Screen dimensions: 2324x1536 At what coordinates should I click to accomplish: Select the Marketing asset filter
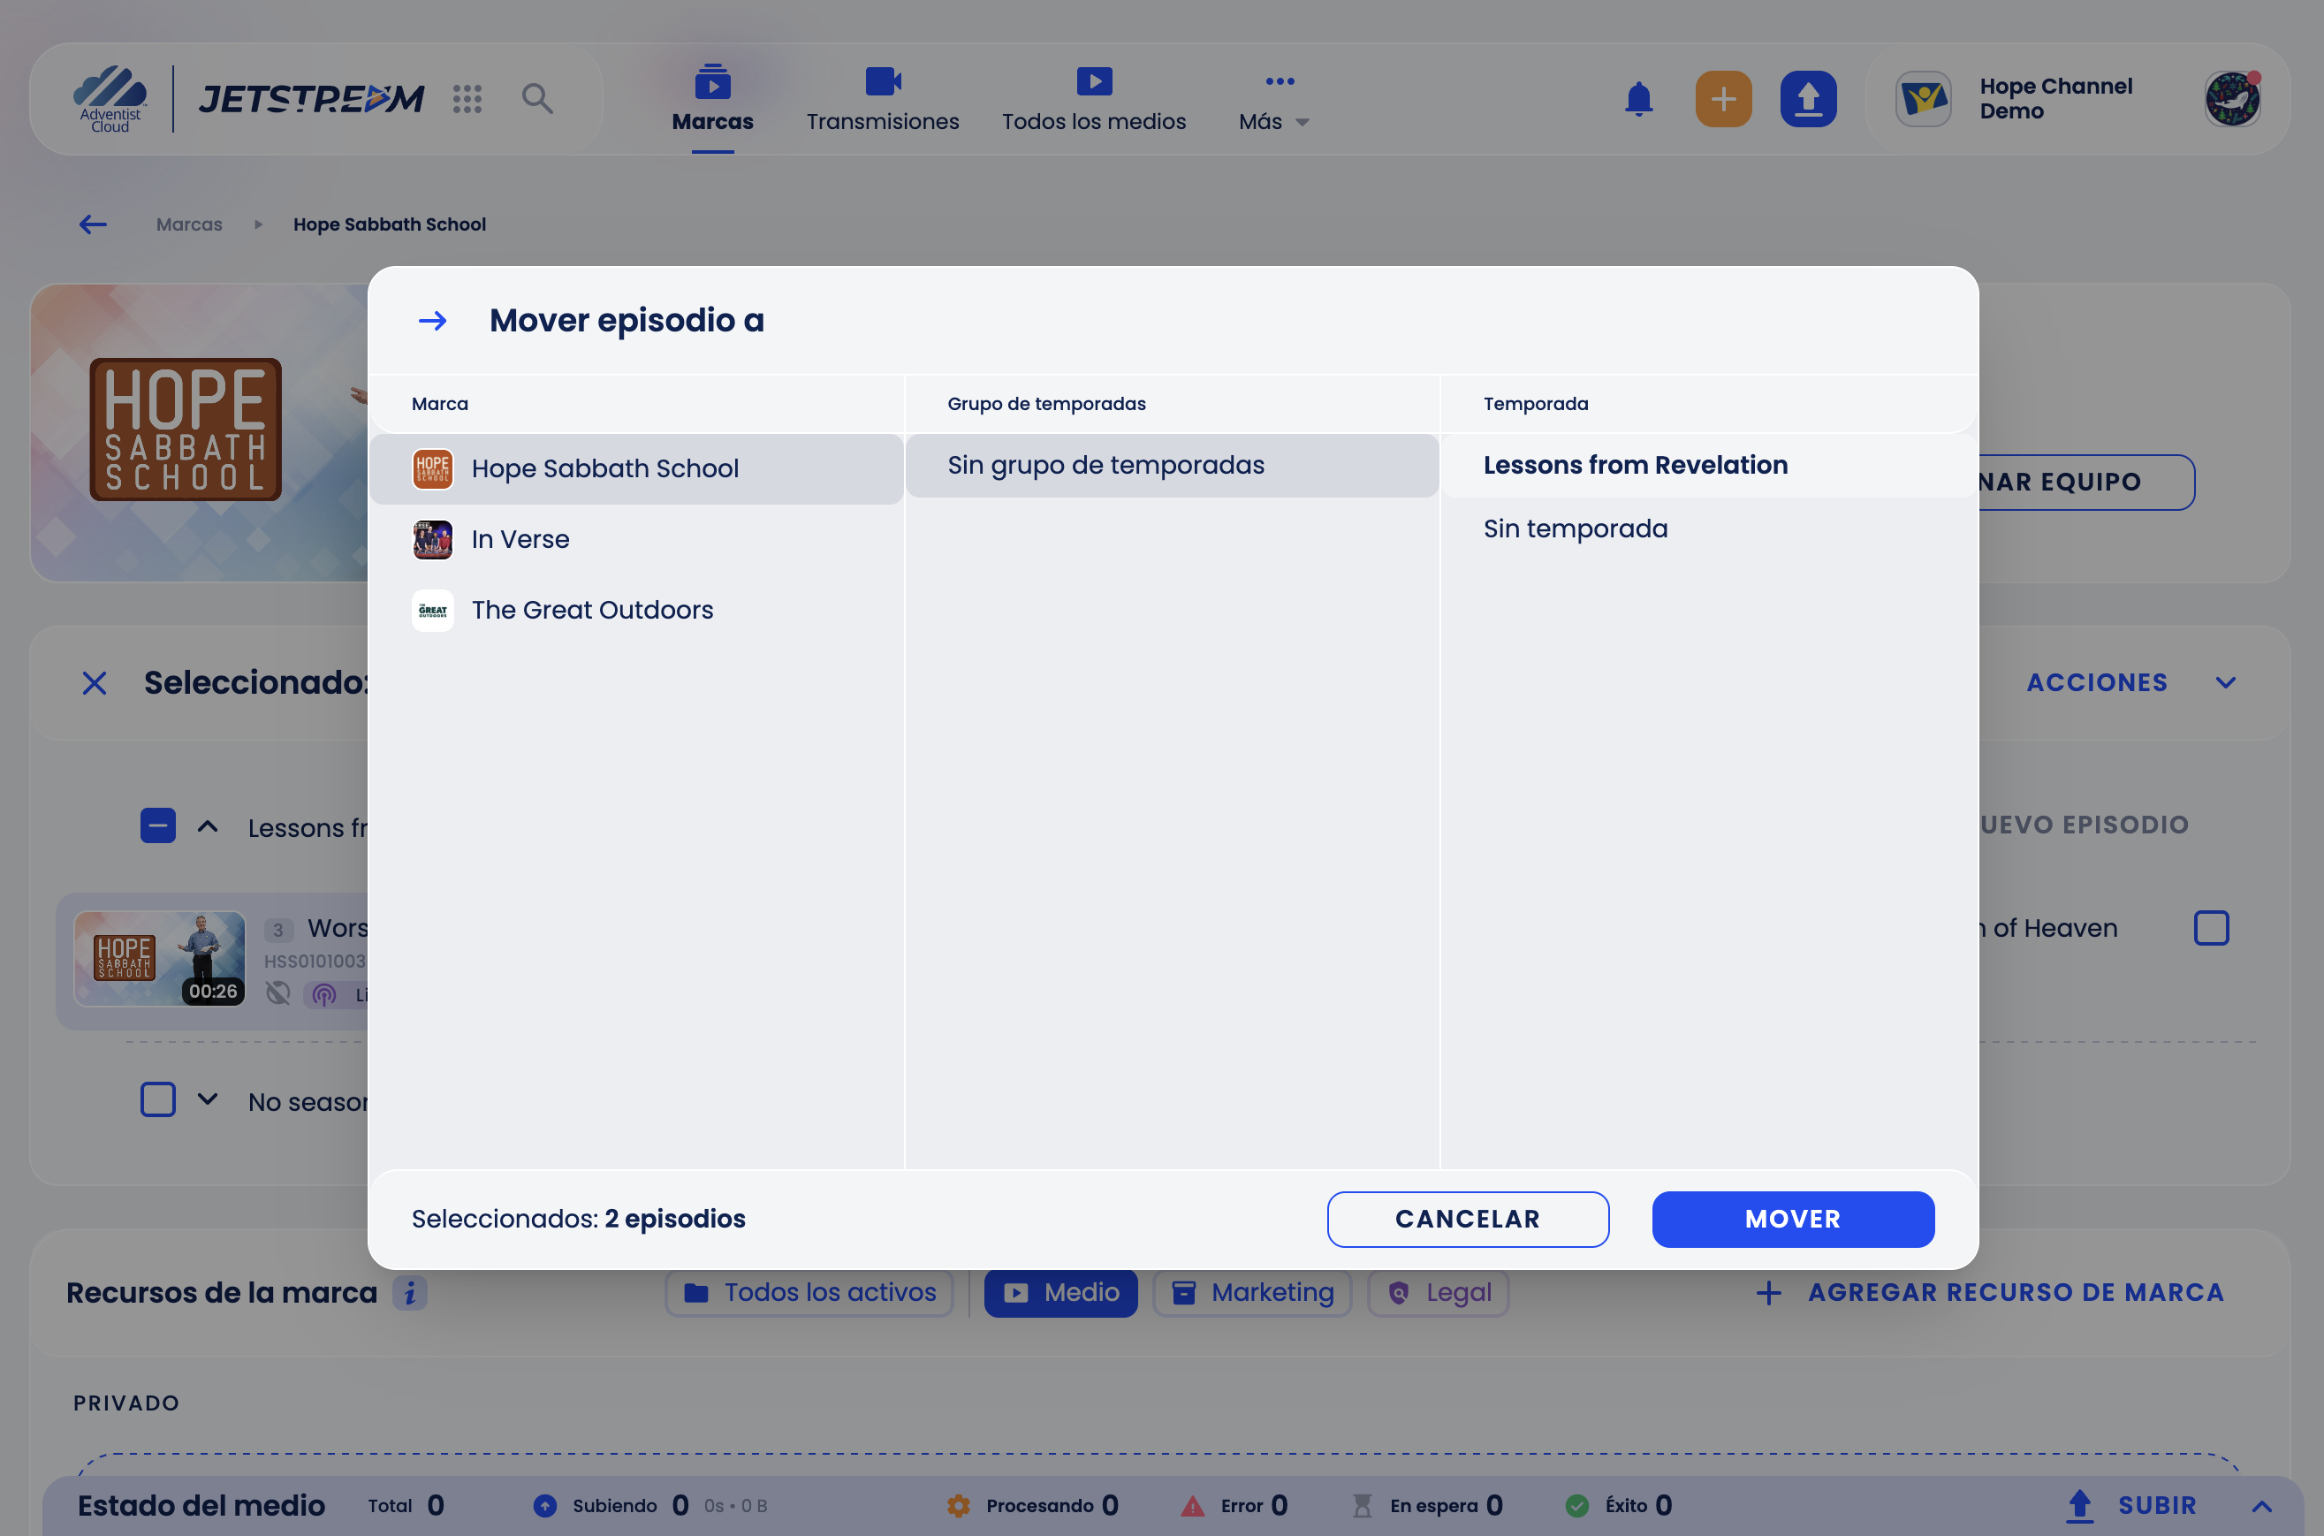pyautogui.click(x=1253, y=1293)
